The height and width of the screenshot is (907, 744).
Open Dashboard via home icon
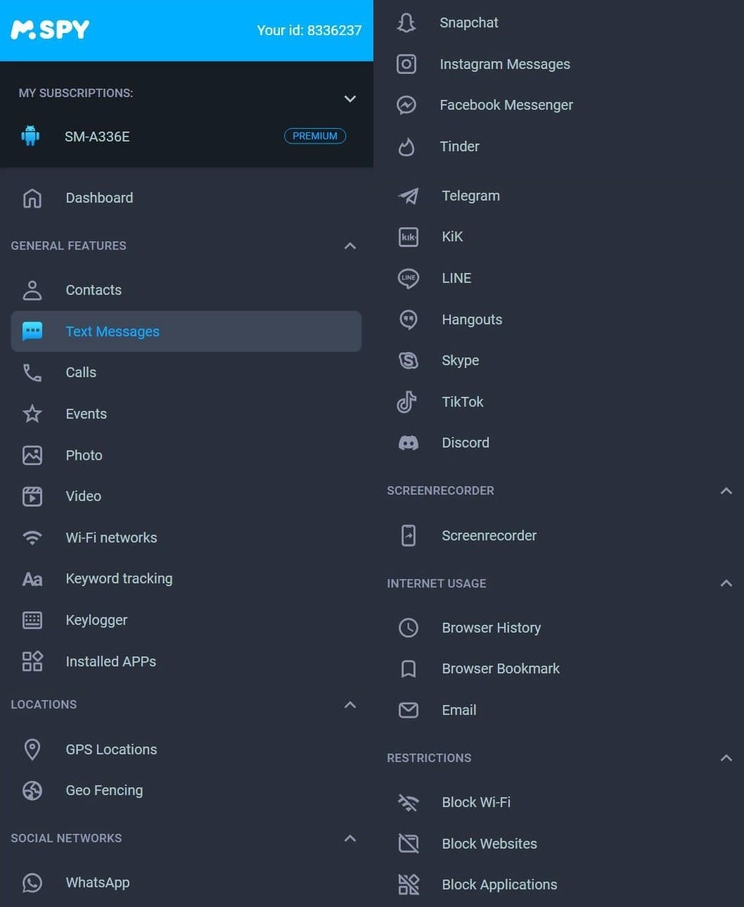pos(32,198)
